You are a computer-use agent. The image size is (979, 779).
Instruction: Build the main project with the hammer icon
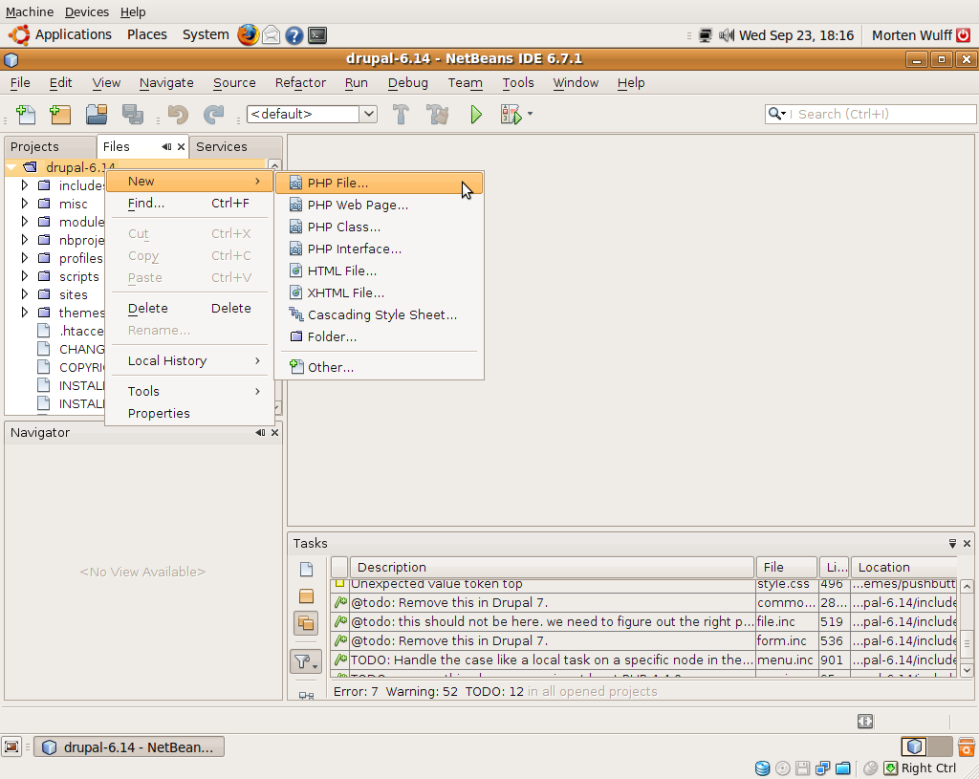point(401,115)
